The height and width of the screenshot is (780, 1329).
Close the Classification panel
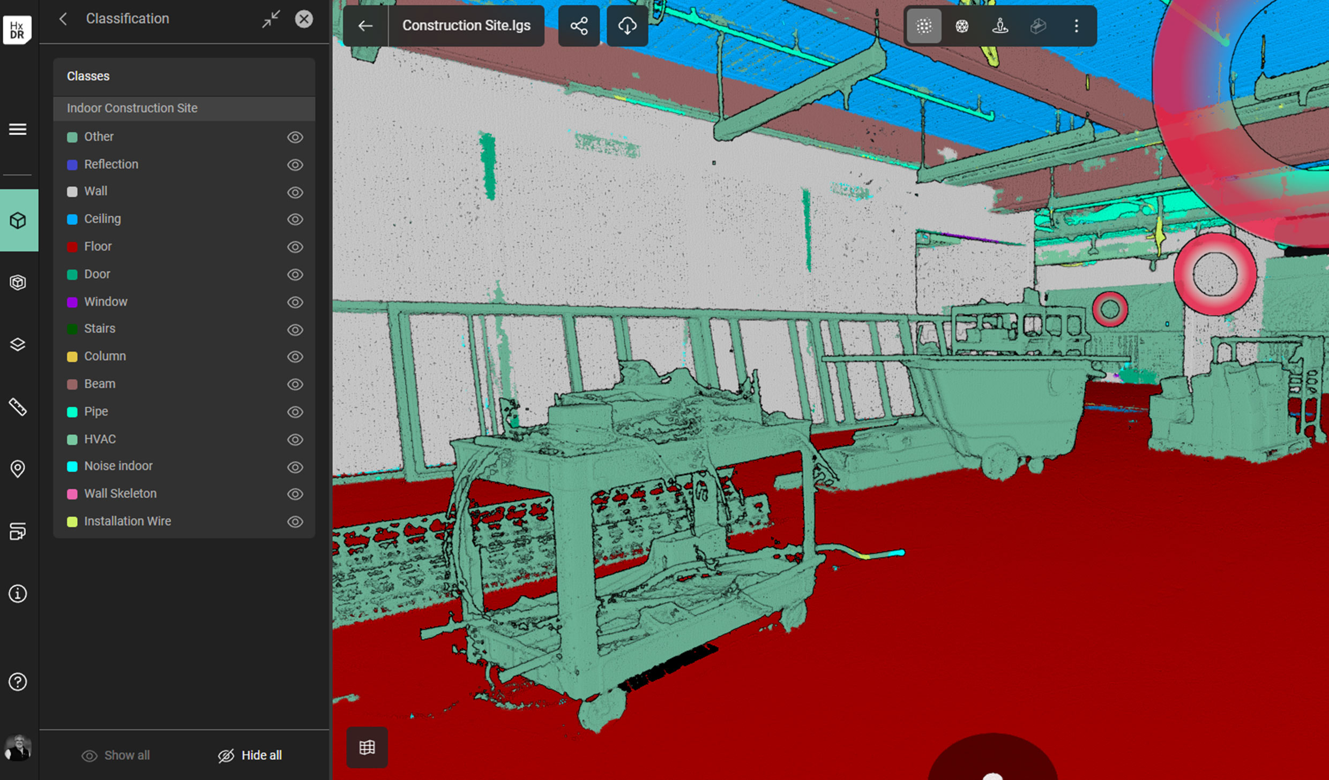304,19
